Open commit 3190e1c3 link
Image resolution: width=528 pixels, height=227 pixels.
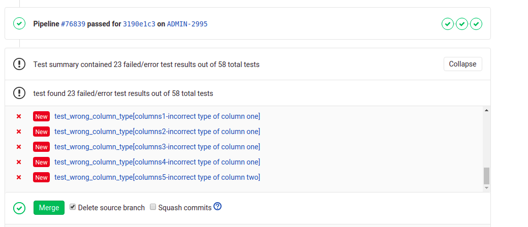[x=139, y=24]
